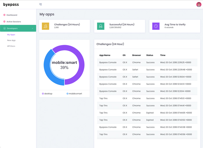Click the Active Sessions sidebar icon

tap(4, 22)
